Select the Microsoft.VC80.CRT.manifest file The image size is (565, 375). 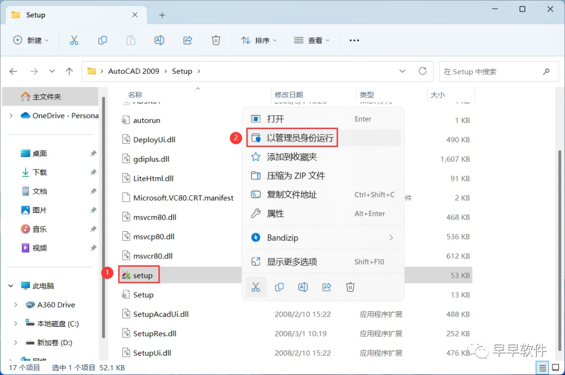[x=183, y=198]
